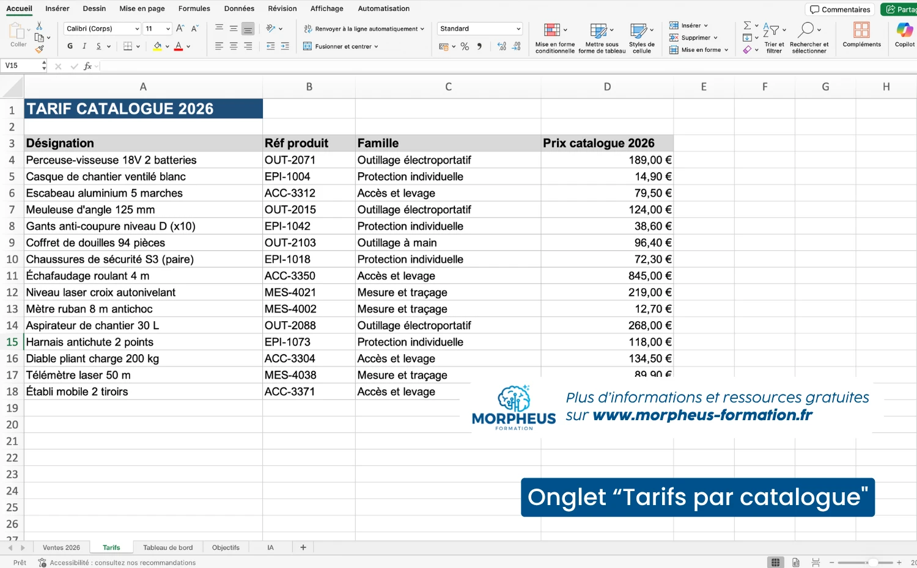The image size is (917, 568).
Task: Open the fill color dropdown arrow
Action: [x=168, y=46]
